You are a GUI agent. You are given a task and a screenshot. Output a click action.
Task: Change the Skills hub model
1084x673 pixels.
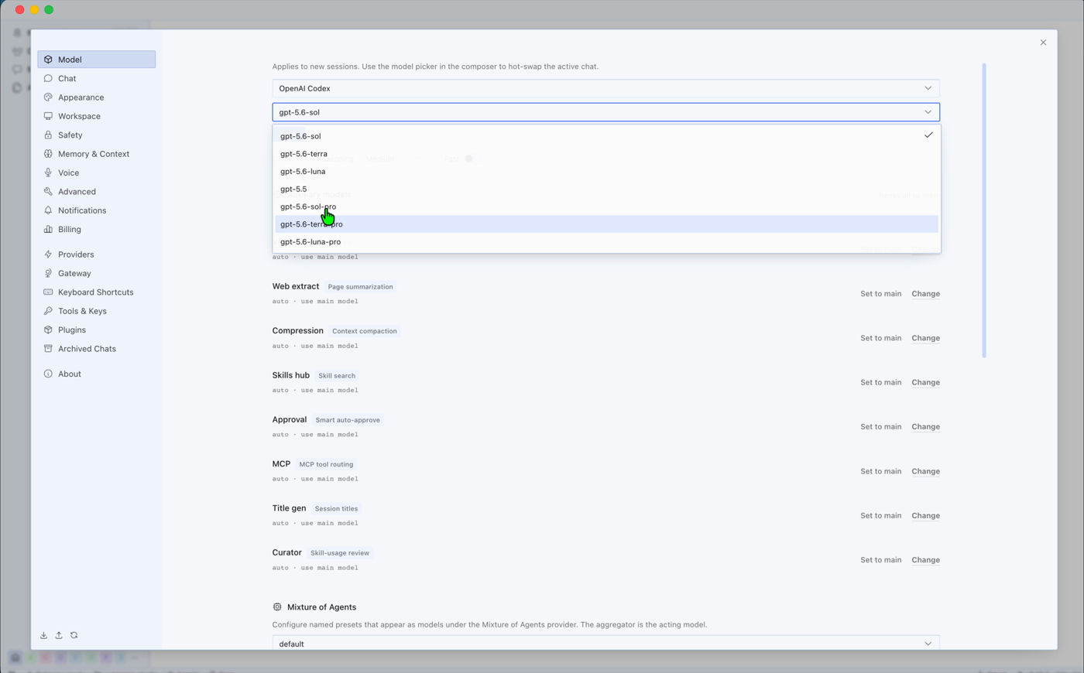pos(925,382)
